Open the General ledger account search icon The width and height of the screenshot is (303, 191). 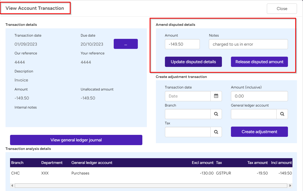click(282, 114)
